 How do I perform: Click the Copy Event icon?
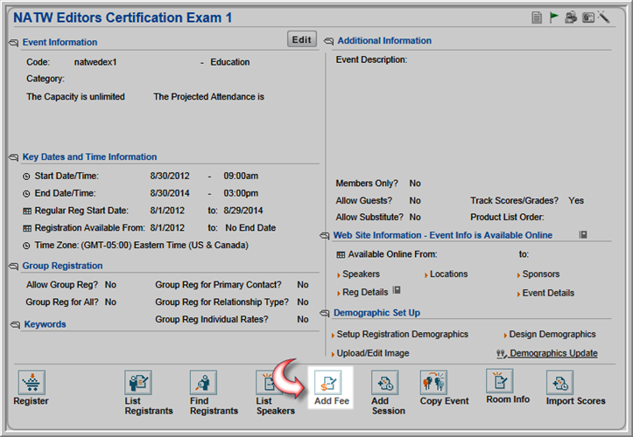pos(433,382)
